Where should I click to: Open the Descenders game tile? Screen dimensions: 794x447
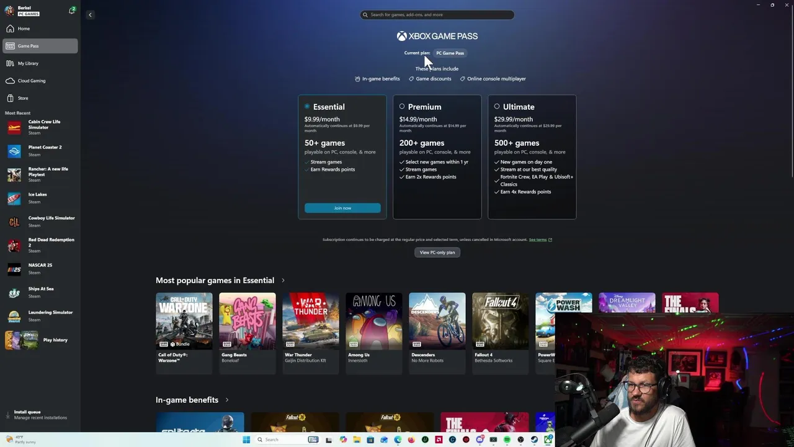(437, 333)
